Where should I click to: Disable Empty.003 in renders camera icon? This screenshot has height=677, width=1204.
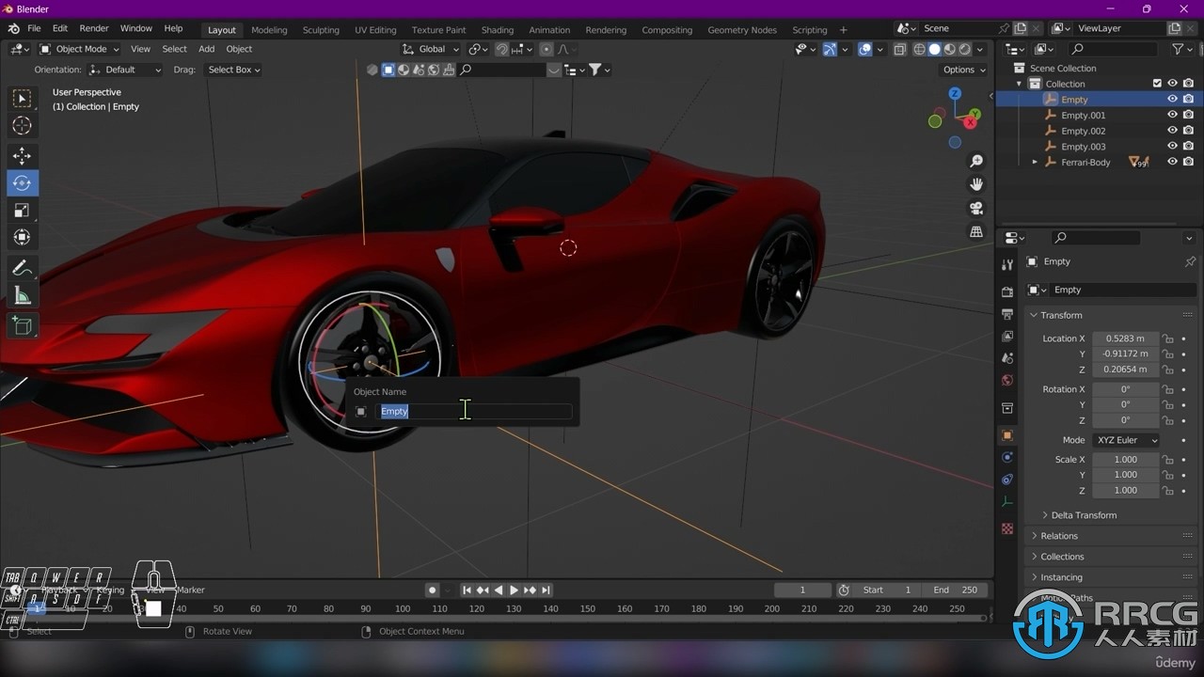1188,146
